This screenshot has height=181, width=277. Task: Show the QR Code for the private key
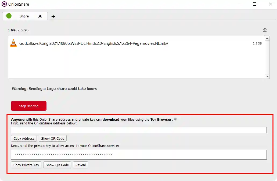click(57, 165)
